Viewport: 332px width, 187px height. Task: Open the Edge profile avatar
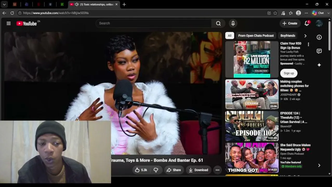[298, 13]
